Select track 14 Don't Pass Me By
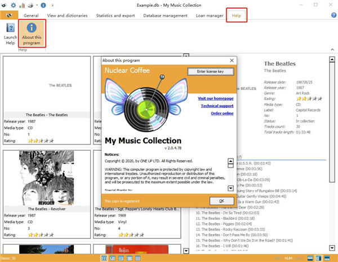 click(232, 235)
